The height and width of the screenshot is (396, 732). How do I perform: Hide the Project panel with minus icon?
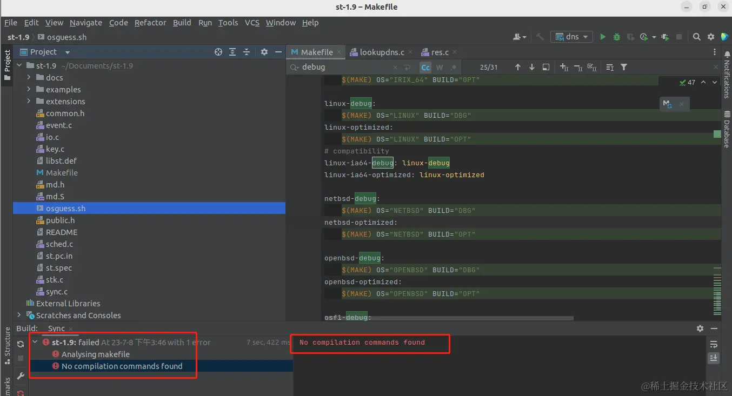(x=278, y=52)
